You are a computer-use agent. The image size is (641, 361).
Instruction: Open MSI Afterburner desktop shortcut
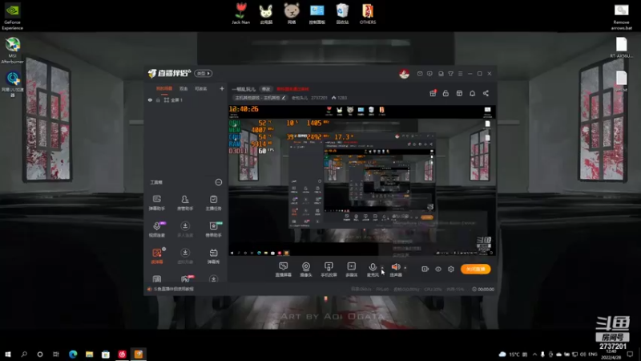12,51
